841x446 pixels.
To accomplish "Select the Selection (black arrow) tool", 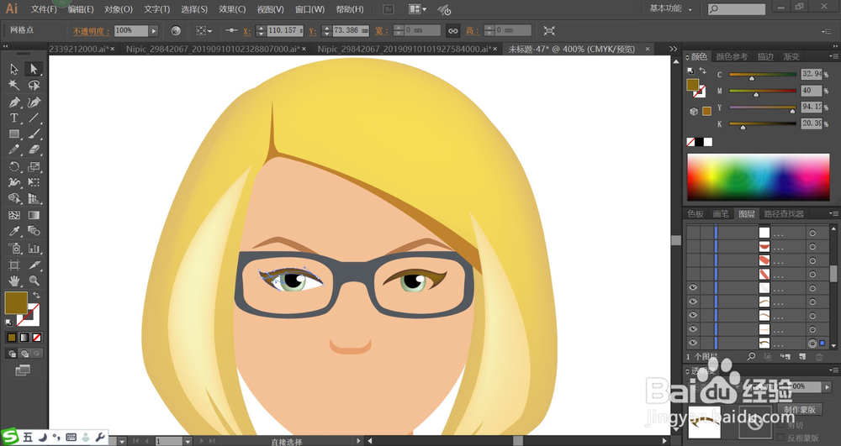I will [14, 69].
